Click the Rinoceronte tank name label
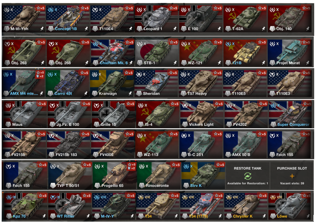This screenshot has width=315, height=222. (x=157, y=186)
